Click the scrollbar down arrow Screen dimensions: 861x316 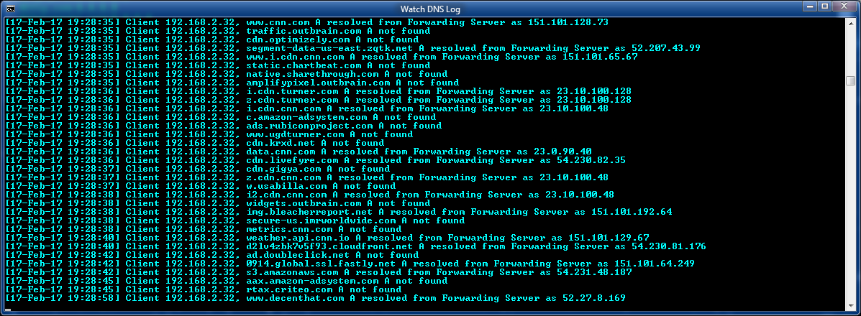tap(850, 305)
